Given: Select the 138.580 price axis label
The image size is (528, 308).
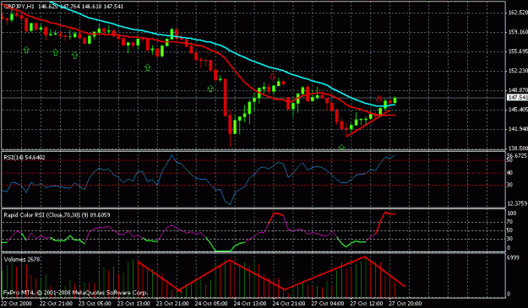Looking at the screenshot, I should [518, 149].
